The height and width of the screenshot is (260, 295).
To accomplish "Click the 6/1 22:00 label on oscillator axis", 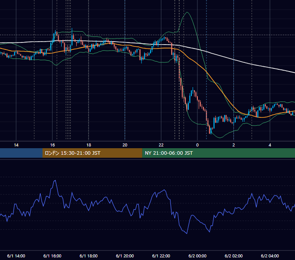I will click(x=161, y=256).
